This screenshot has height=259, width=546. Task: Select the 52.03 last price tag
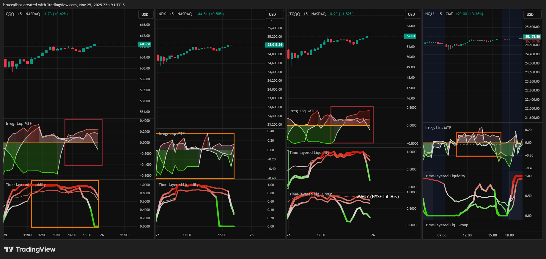click(x=410, y=36)
